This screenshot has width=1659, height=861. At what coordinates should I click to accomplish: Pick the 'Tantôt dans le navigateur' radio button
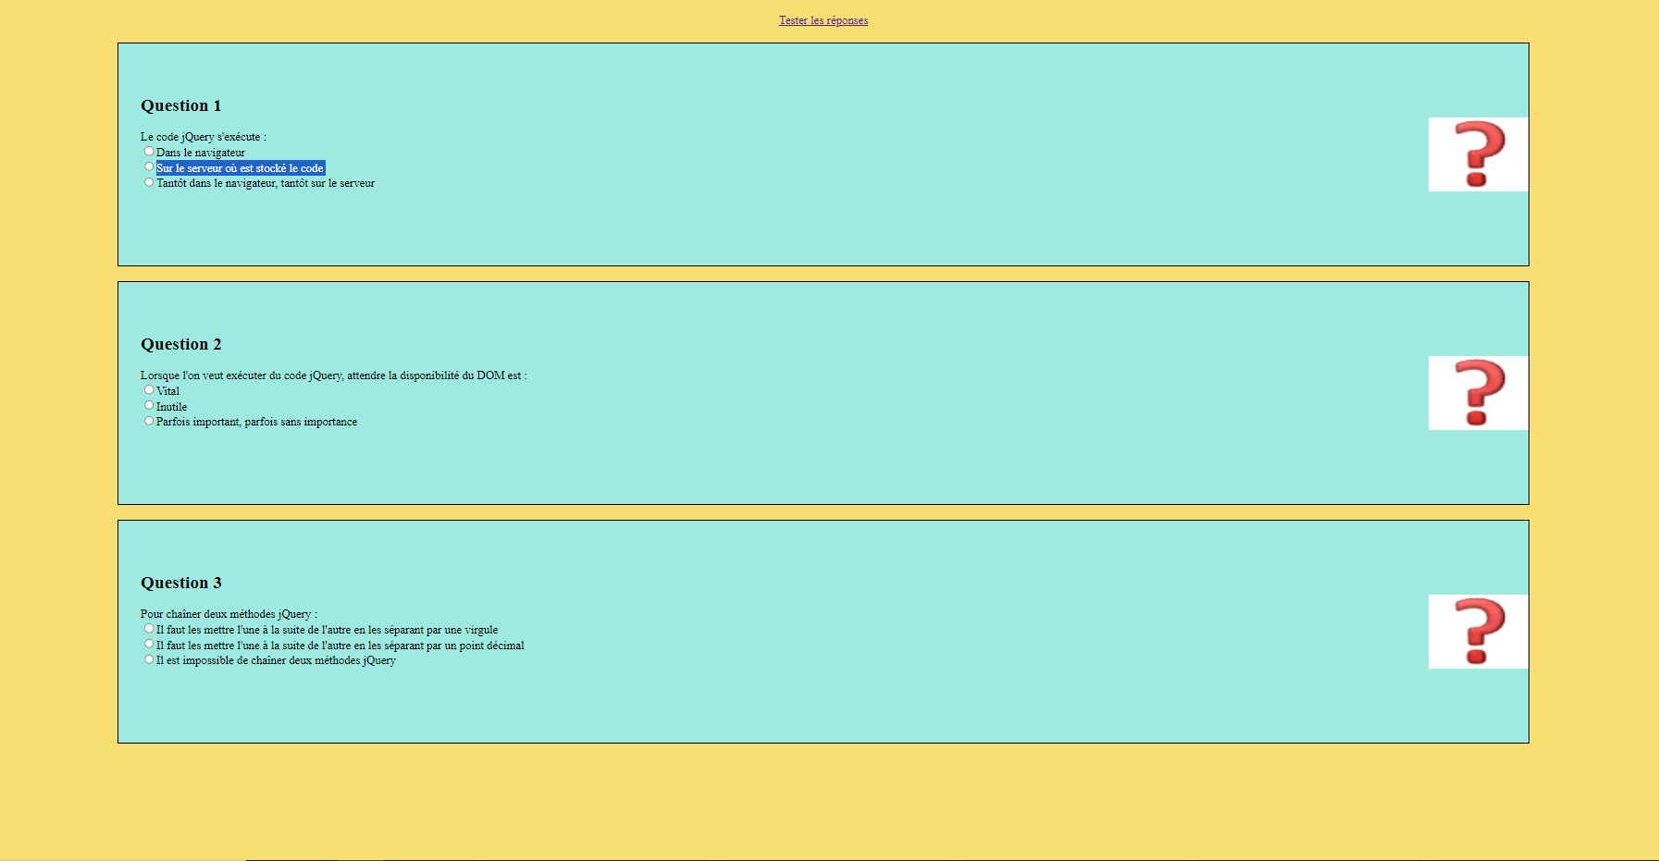click(x=149, y=182)
